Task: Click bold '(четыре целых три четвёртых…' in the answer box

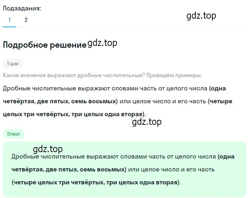Action: (95, 183)
